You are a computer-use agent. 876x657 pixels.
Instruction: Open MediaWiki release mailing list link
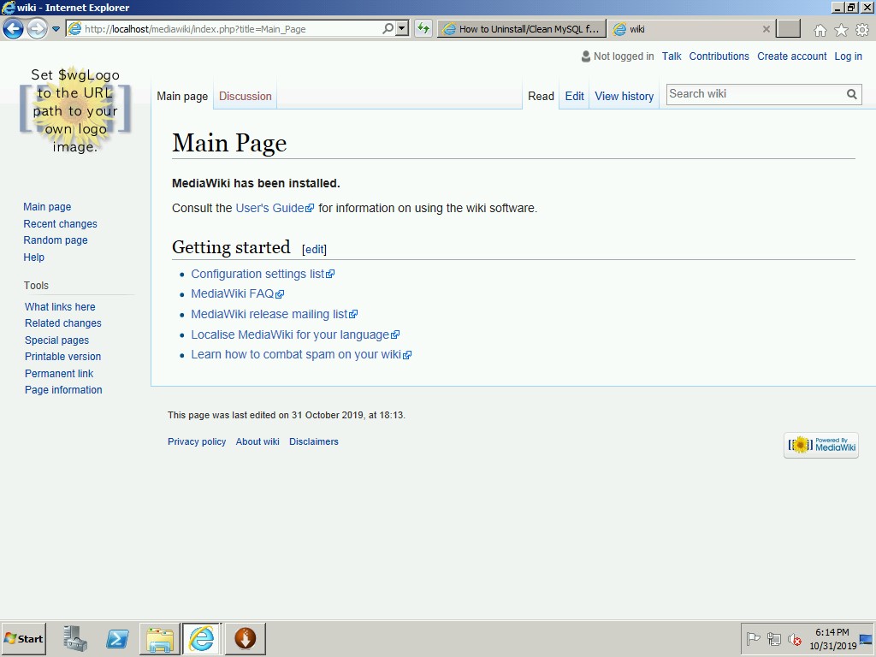275,314
